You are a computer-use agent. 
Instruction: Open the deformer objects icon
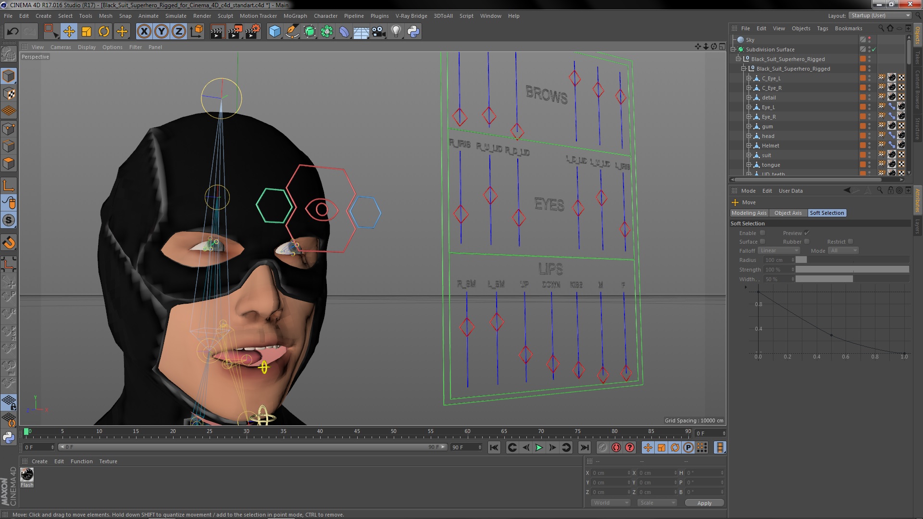[x=344, y=32]
